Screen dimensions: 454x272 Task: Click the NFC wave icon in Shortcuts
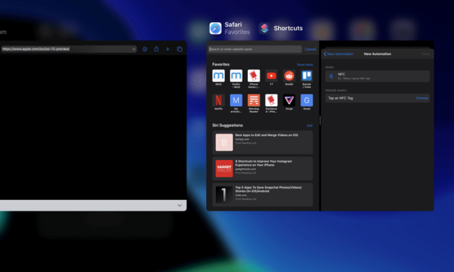click(331, 77)
